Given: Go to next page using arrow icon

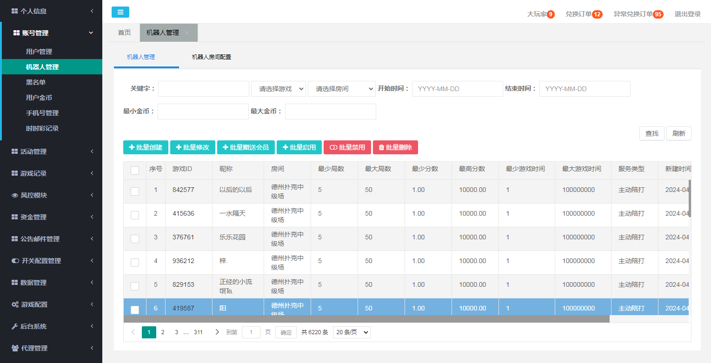Looking at the screenshot, I should coord(217,332).
